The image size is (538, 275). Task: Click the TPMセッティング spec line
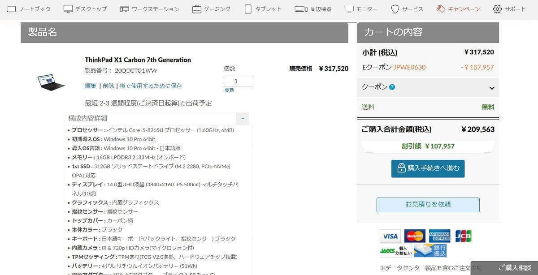click(x=154, y=257)
